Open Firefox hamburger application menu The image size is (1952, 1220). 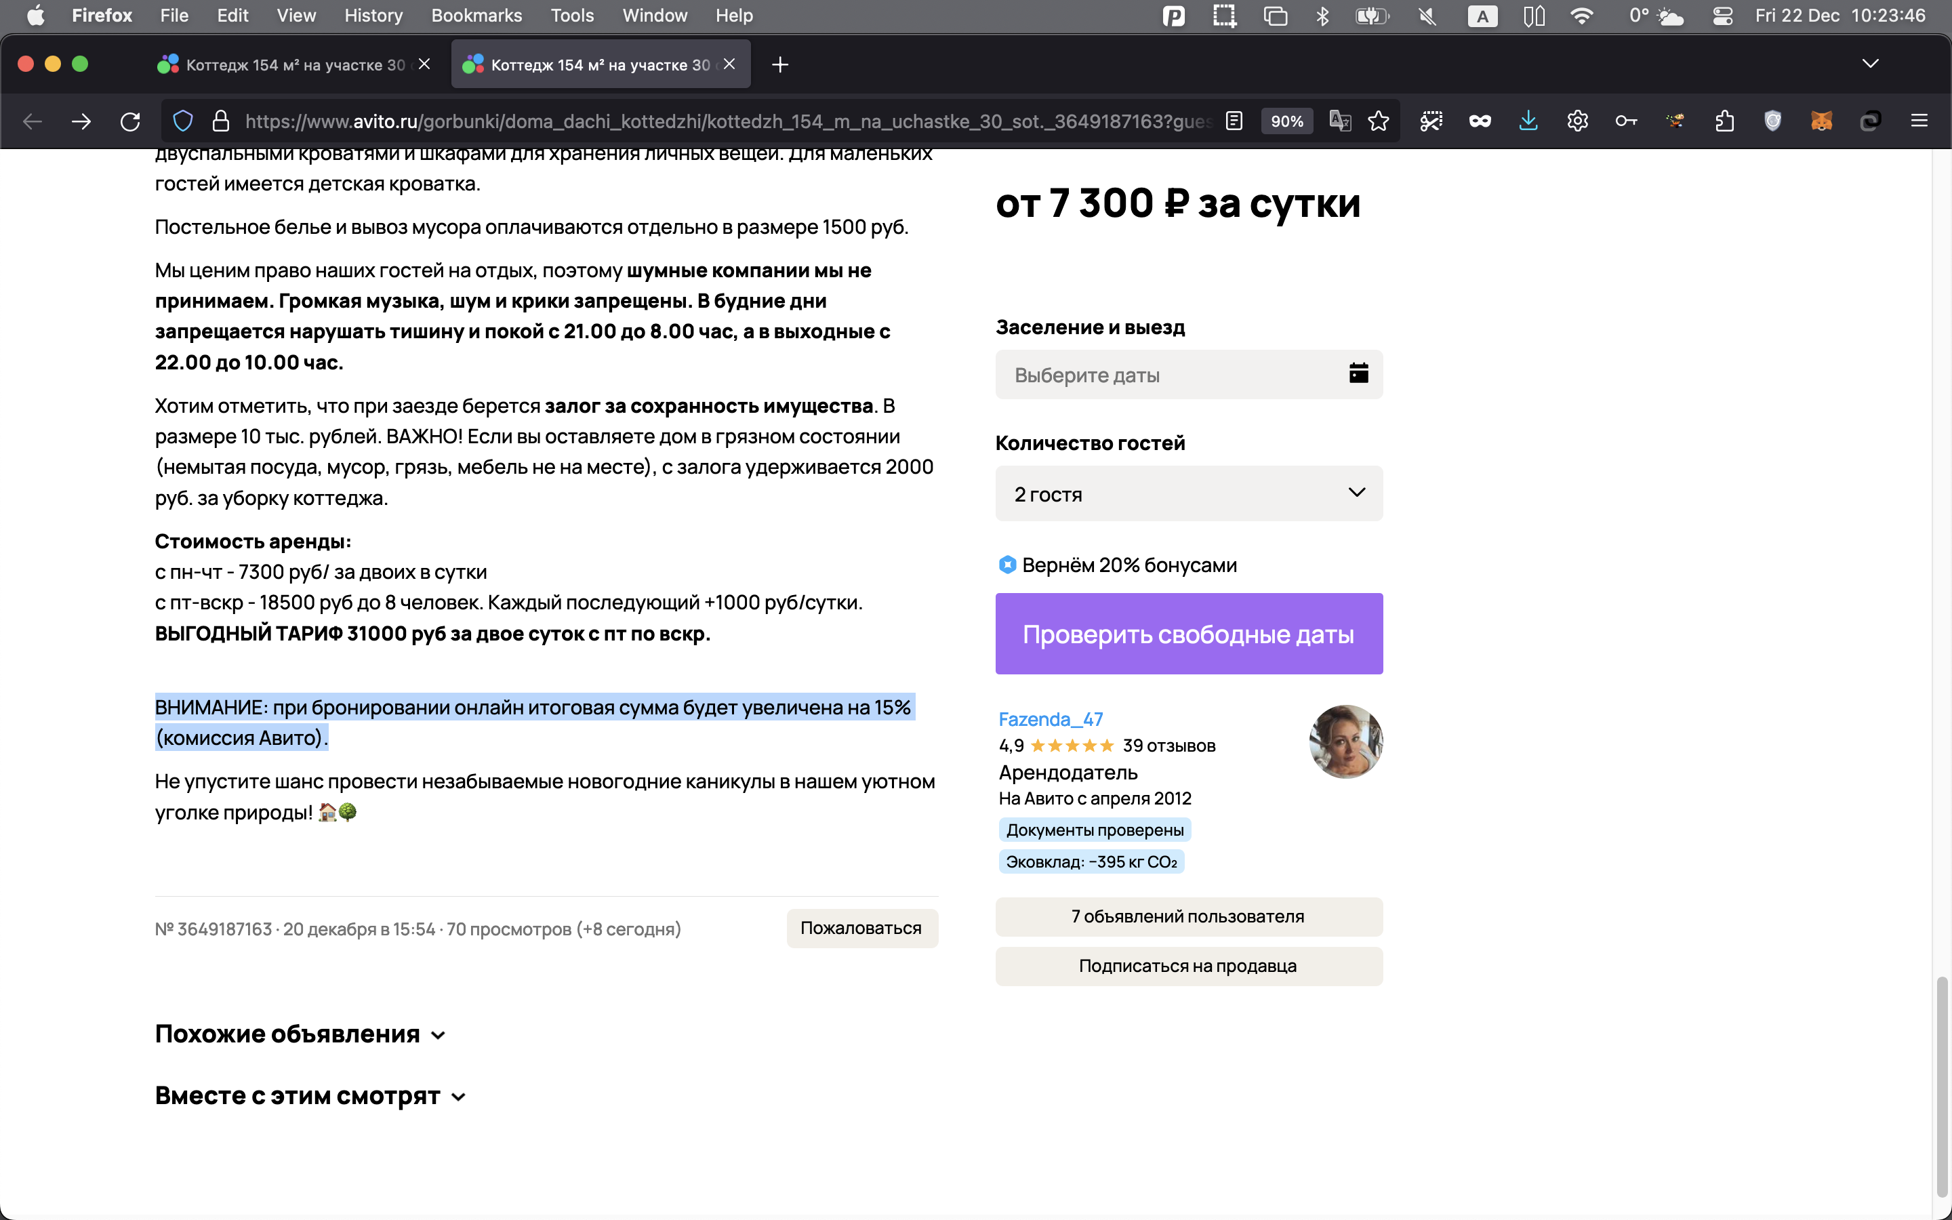(1919, 121)
